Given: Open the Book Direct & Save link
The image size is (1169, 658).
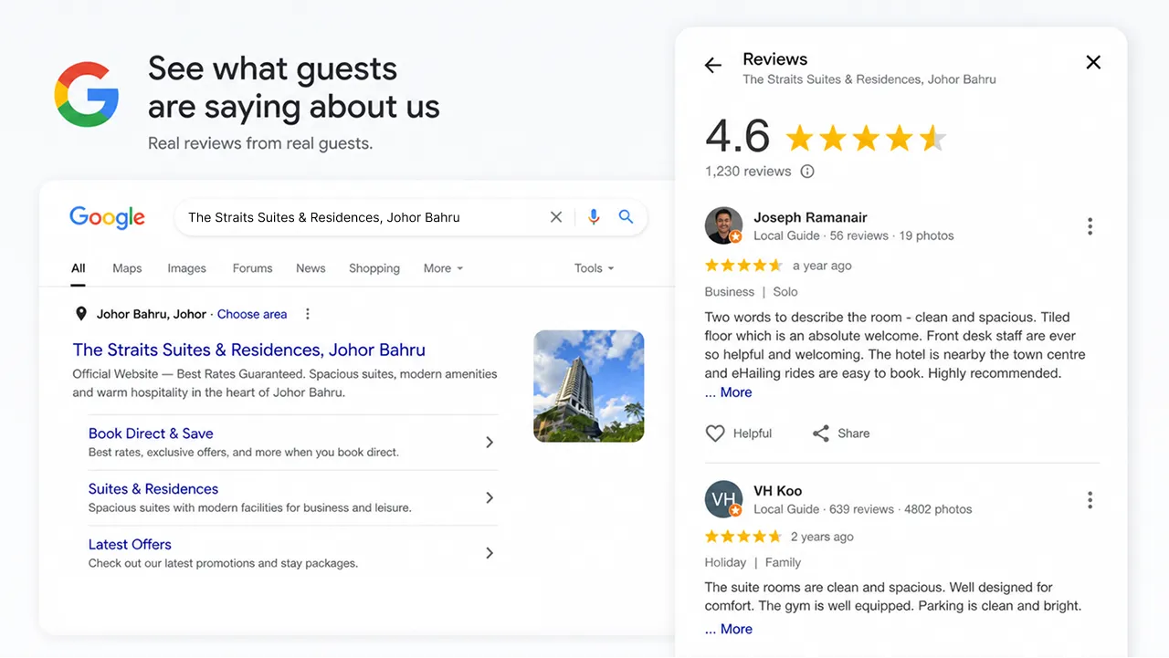Looking at the screenshot, I should [151, 433].
